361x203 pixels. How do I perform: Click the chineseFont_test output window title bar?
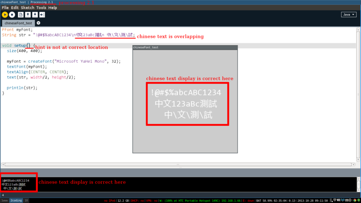coord(185,47)
